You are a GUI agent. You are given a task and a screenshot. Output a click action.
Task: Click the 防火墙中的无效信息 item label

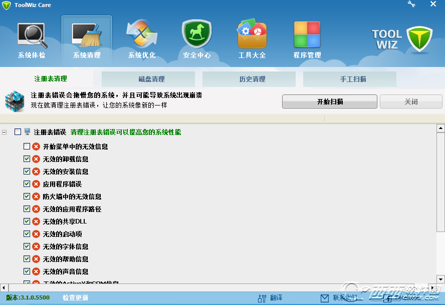click(x=72, y=196)
